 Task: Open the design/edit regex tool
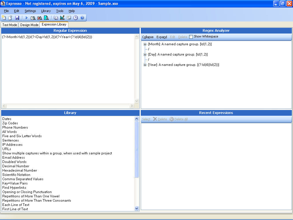(62, 17)
